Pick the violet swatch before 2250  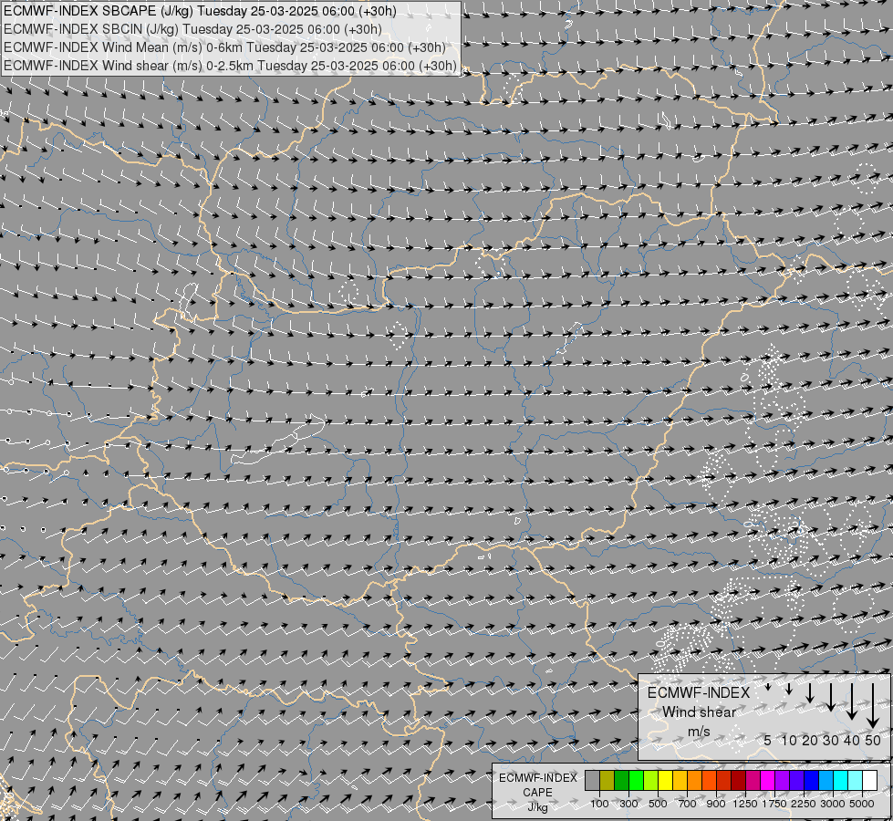pyautogui.click(x=797, y=781)
